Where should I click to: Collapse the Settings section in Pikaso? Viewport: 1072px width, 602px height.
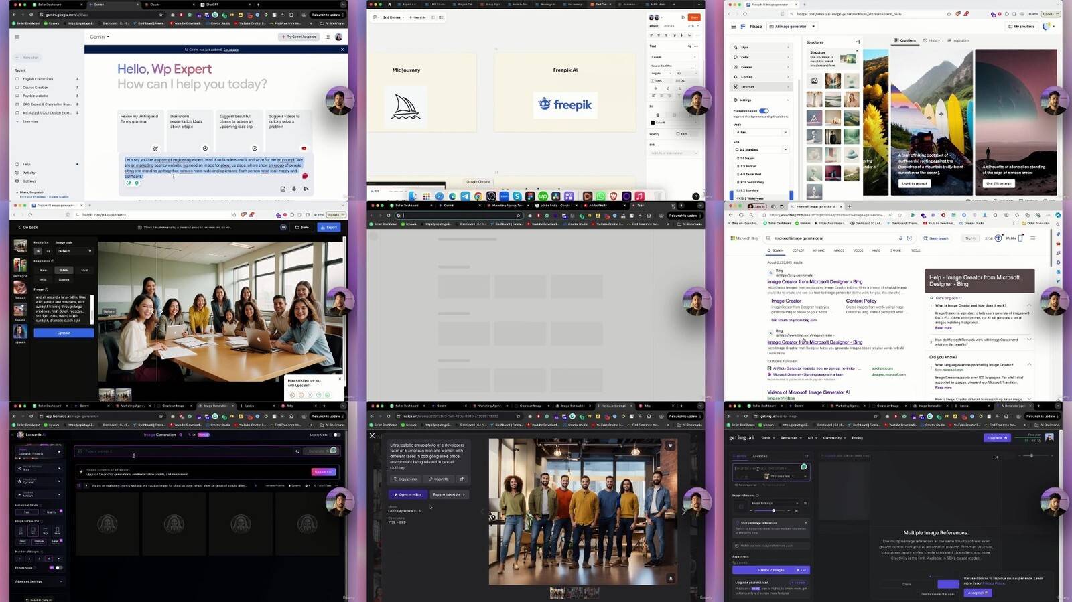760,100
